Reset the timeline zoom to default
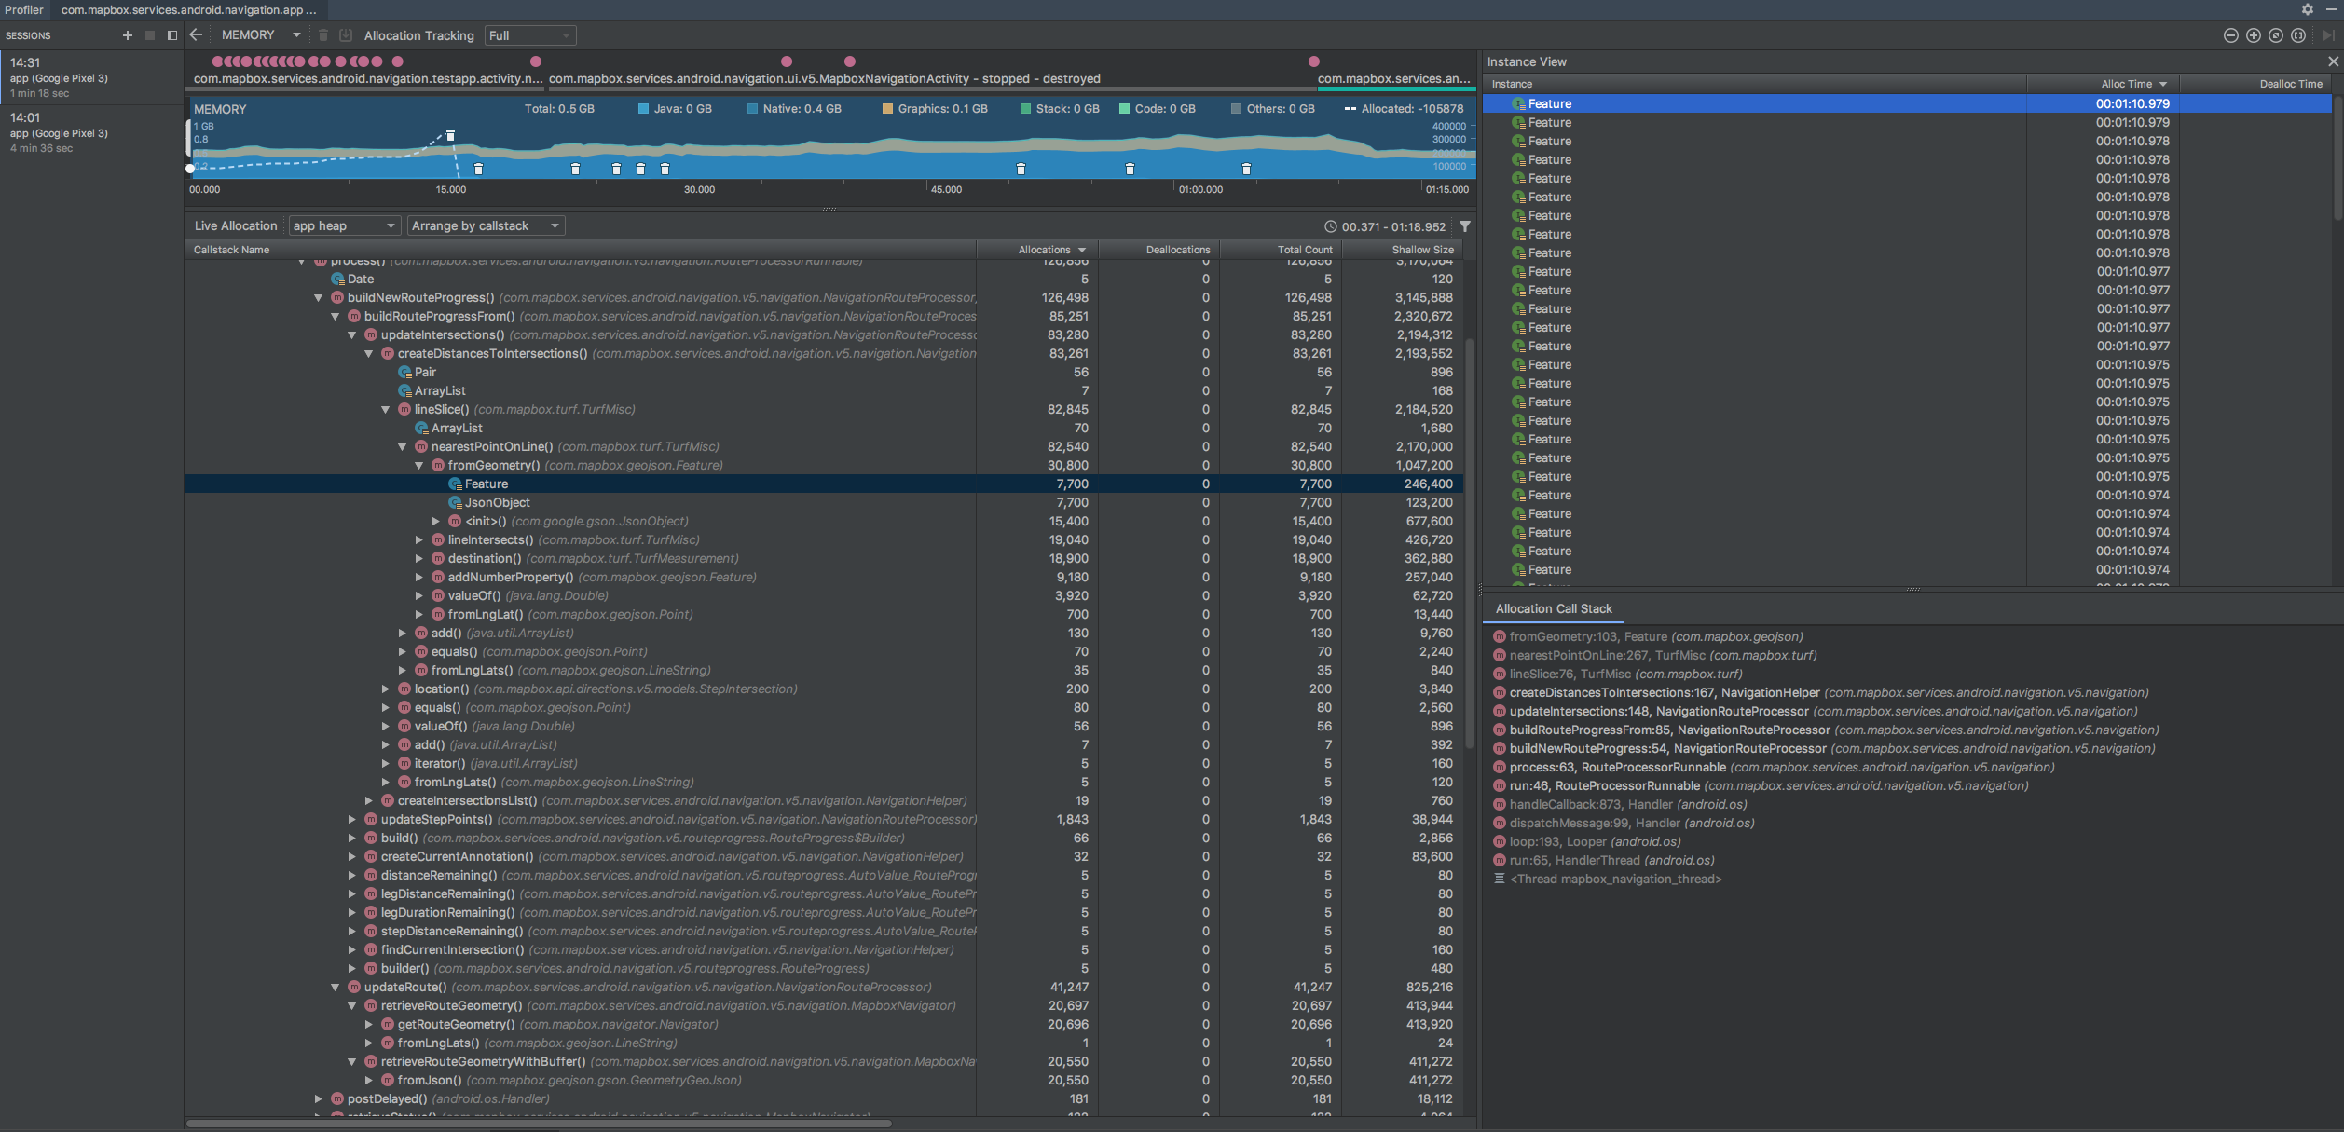Viewport: 2344px width, 1132px height. 2275,35
